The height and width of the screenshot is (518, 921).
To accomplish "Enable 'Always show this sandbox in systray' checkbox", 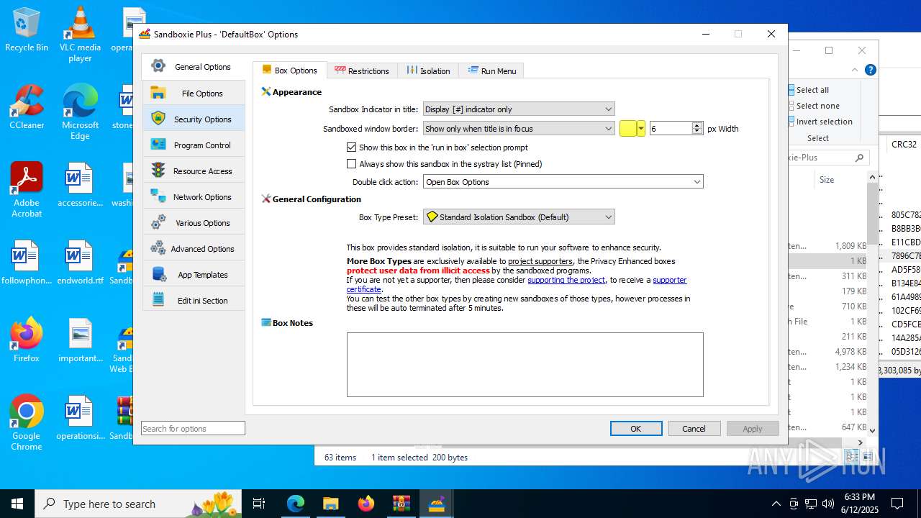I will point(352,164).
